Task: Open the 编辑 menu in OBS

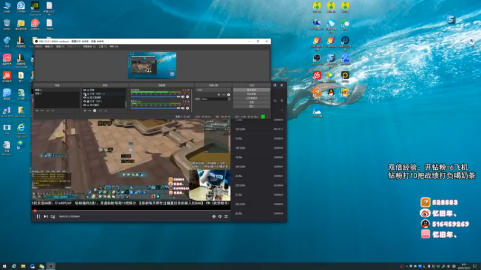Action: pos(49,47)
